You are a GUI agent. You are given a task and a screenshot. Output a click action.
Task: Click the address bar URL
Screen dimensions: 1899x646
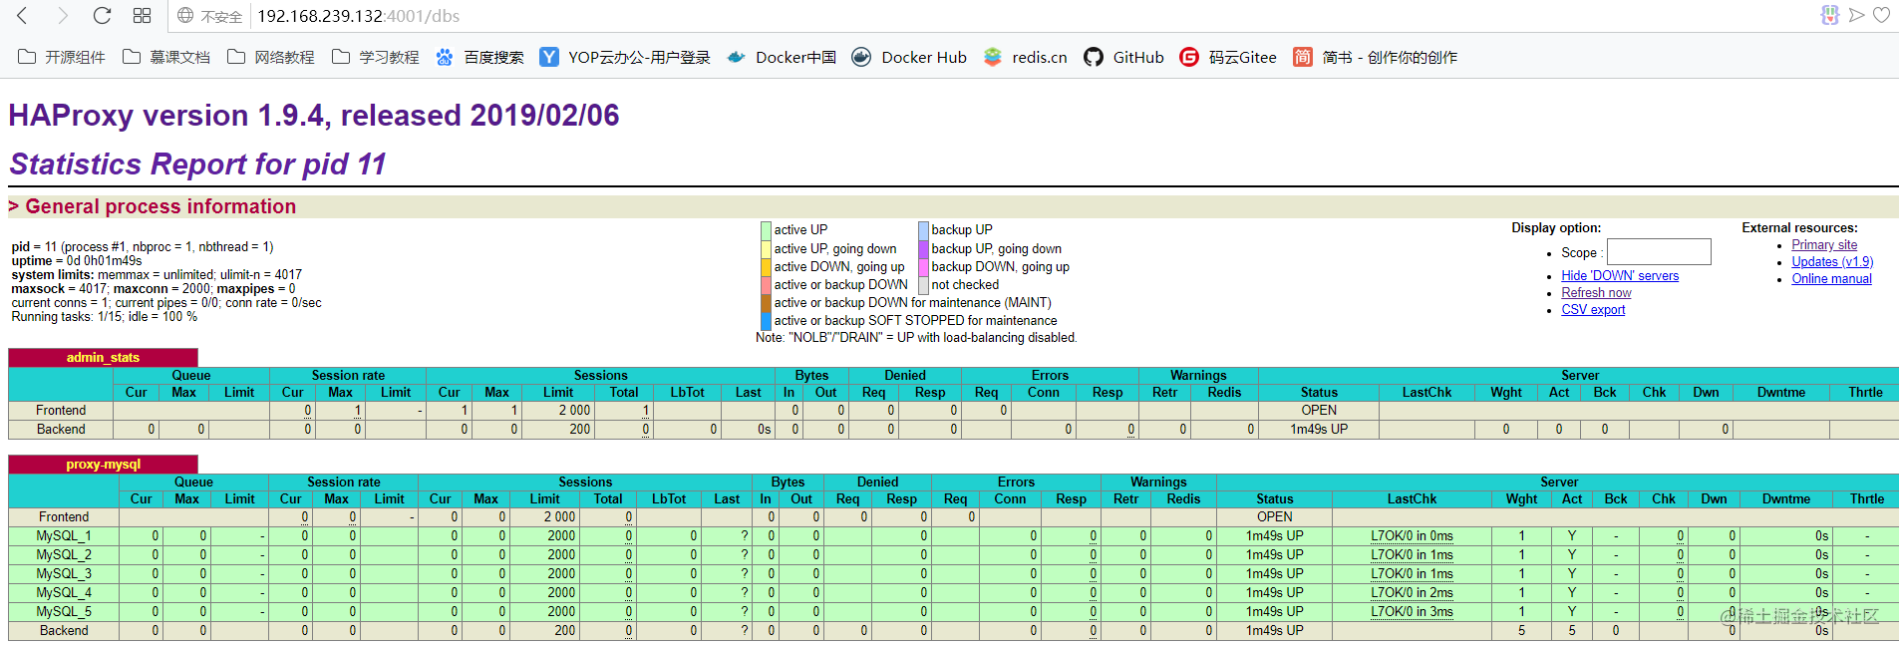click(359, 16)
